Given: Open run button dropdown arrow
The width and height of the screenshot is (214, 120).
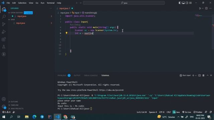Looking at the screenshot, I should (203, 8).
